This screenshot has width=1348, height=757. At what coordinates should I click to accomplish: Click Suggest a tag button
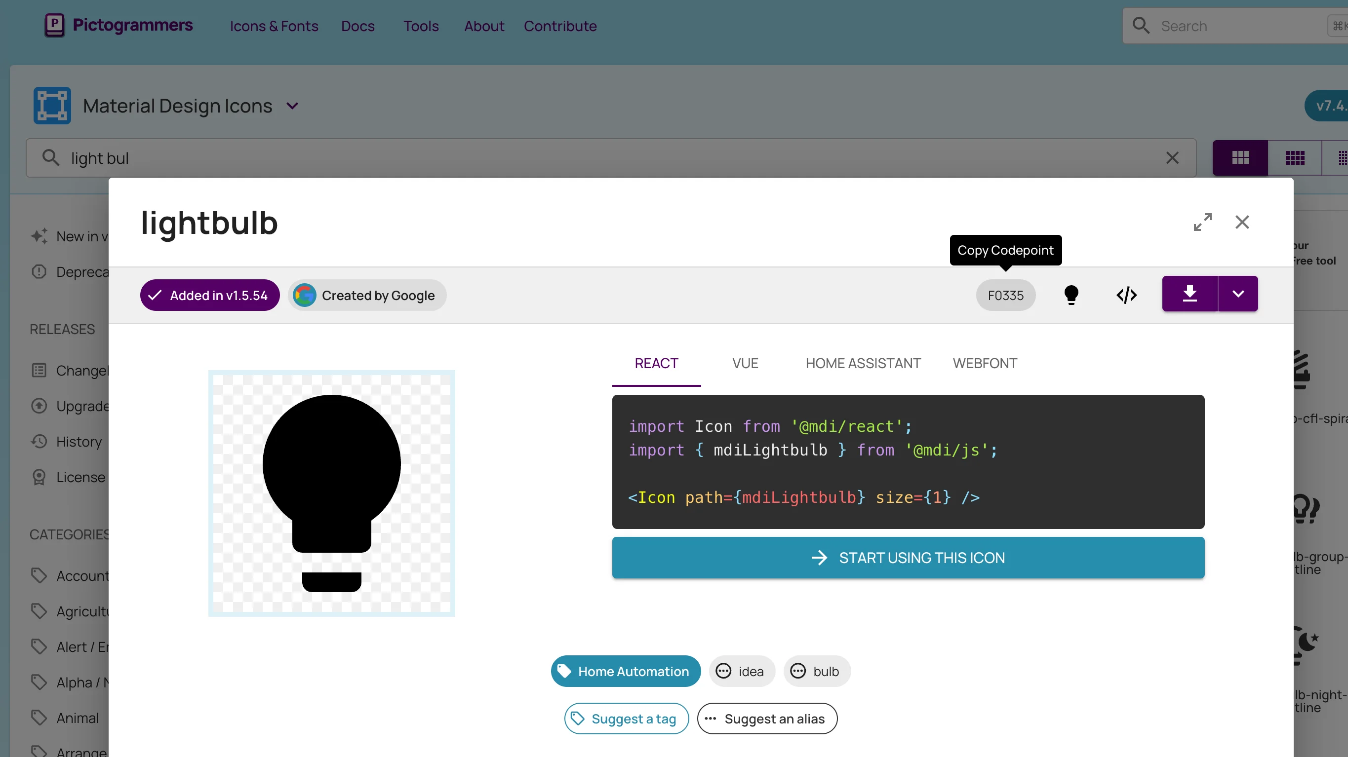coord(626,719)
